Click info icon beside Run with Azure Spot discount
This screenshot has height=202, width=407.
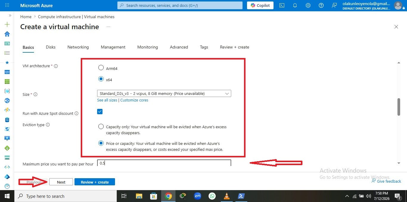click(76, 113)
